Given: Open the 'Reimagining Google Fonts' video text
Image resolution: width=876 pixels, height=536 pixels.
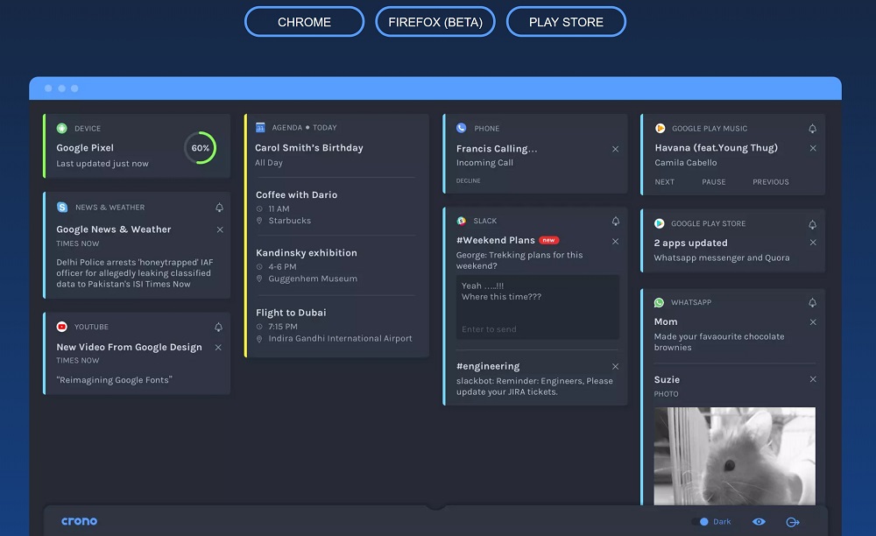Looking at the screenshot, I should pyautogui.click(x=115, y=380).
